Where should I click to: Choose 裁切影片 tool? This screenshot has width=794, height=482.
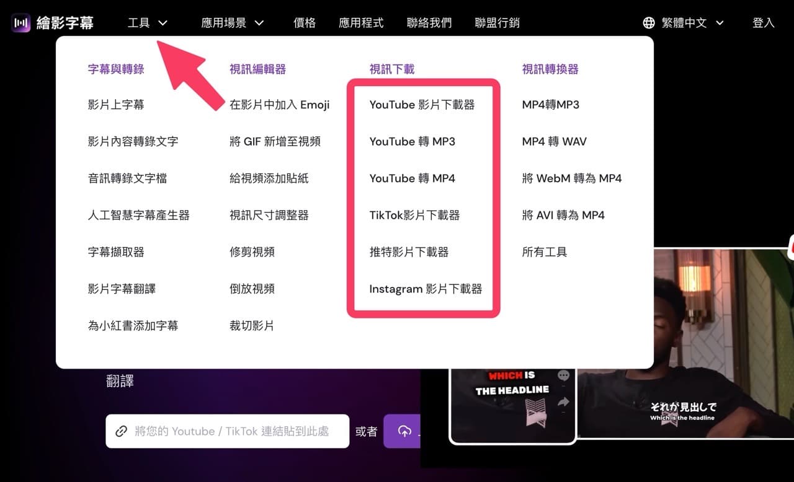point(252,325)
